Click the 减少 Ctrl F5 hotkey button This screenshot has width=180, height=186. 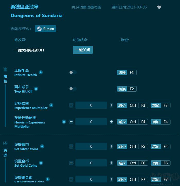coord(132,146)
